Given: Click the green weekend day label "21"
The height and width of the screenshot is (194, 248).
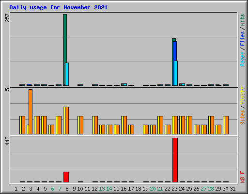Looking at the screenshot, I should (x=160, y=189).
